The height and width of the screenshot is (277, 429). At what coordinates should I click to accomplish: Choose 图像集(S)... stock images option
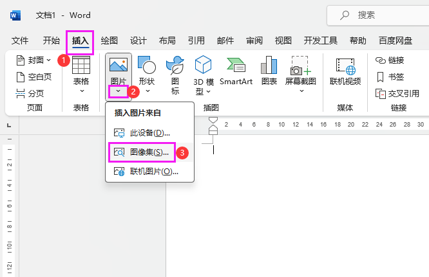pos(149,152)
